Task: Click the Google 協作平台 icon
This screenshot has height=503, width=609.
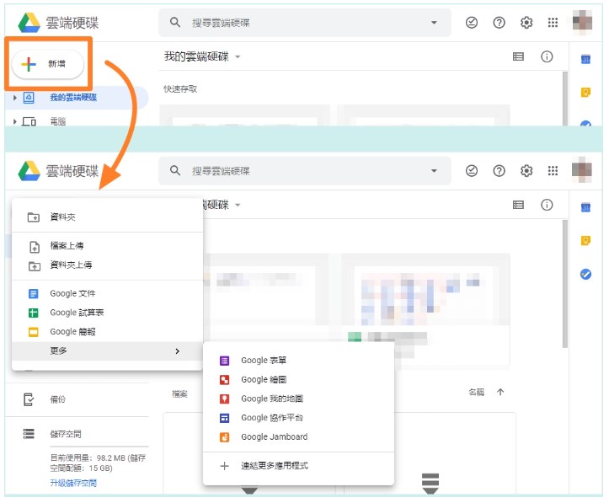Action: (224, 418)
